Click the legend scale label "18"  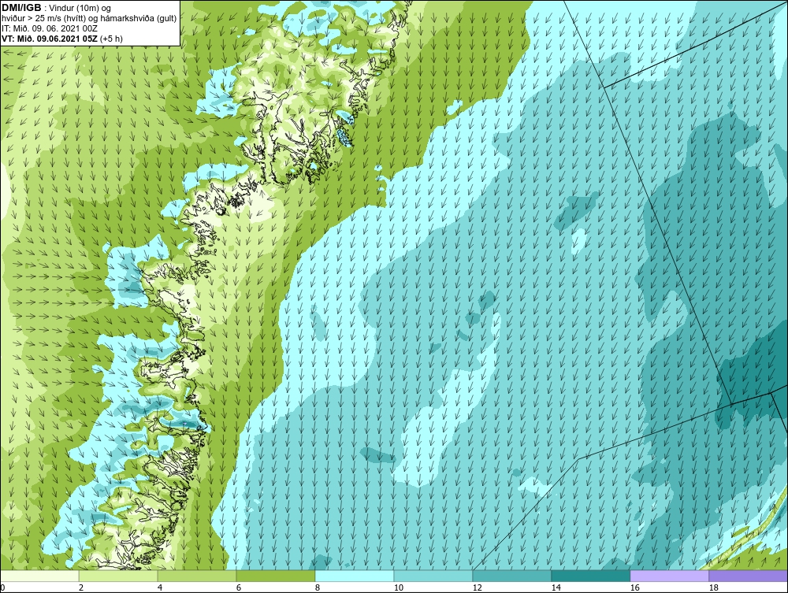pos(714,587)
